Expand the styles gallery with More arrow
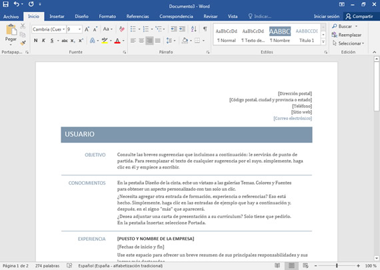Image resolution: width=380 pixels, height=270 pixels. [x=323, y=42]
